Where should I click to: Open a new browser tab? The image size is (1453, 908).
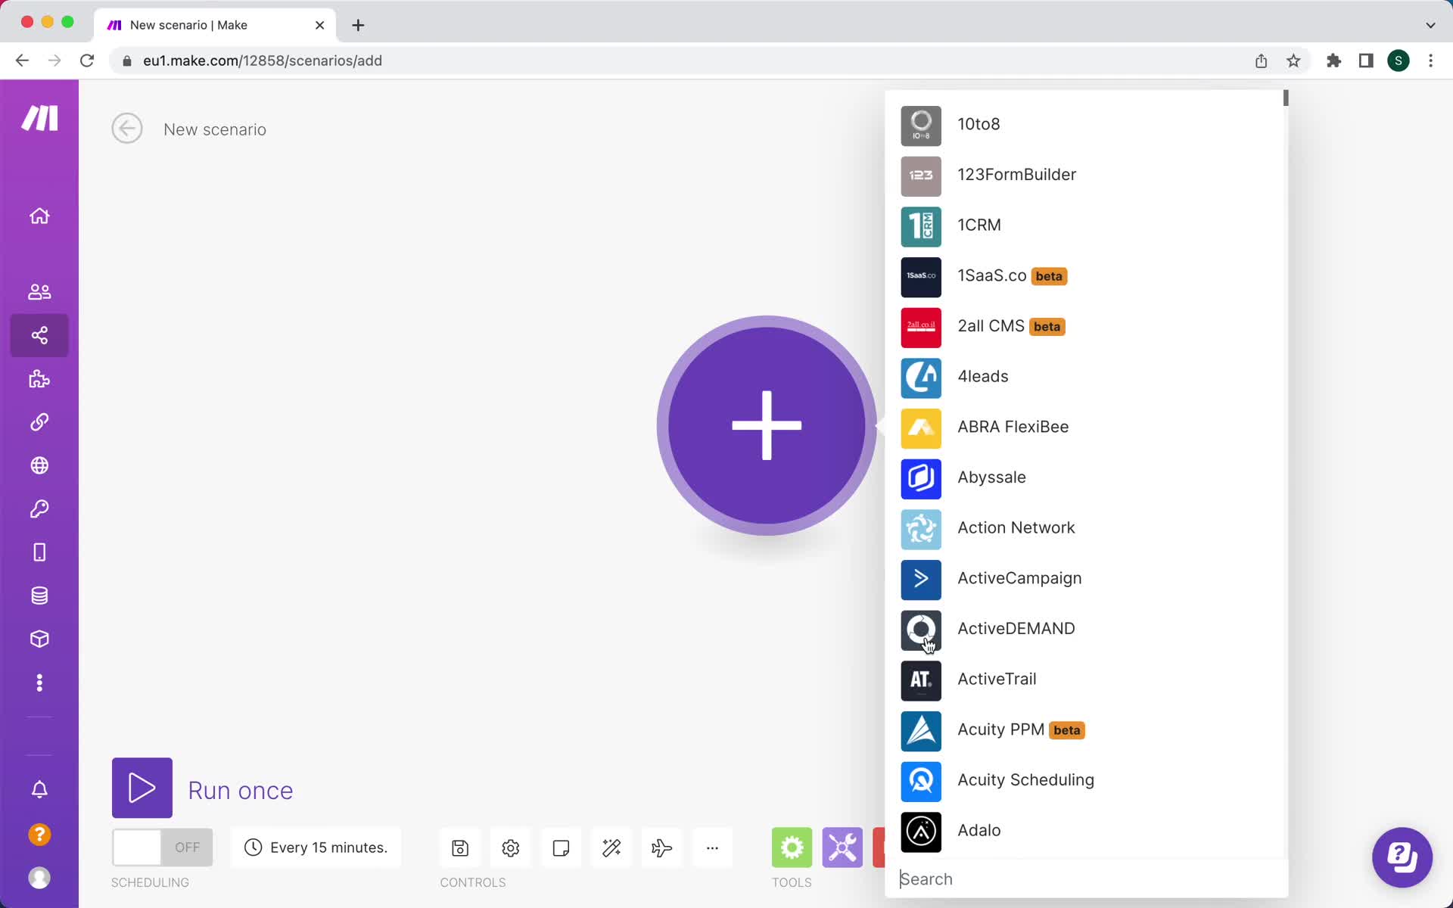(x=358, y=25)
